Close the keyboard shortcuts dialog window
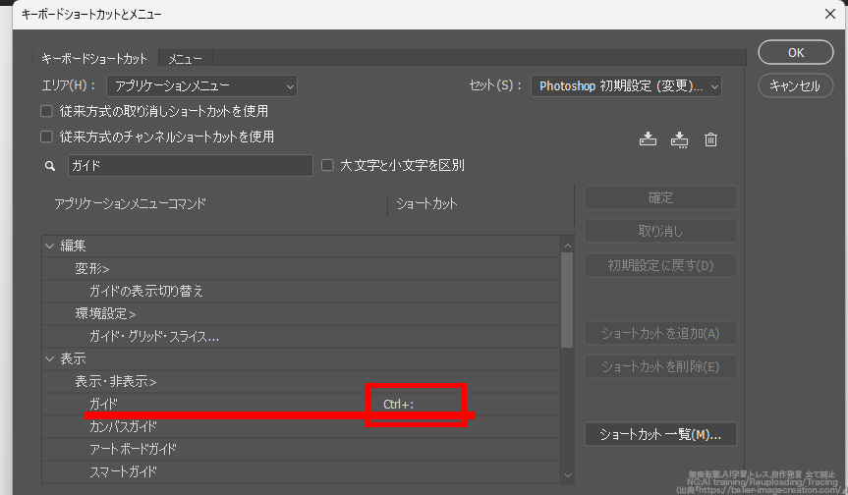Screen dimensions: 848x495 (828, 14)
